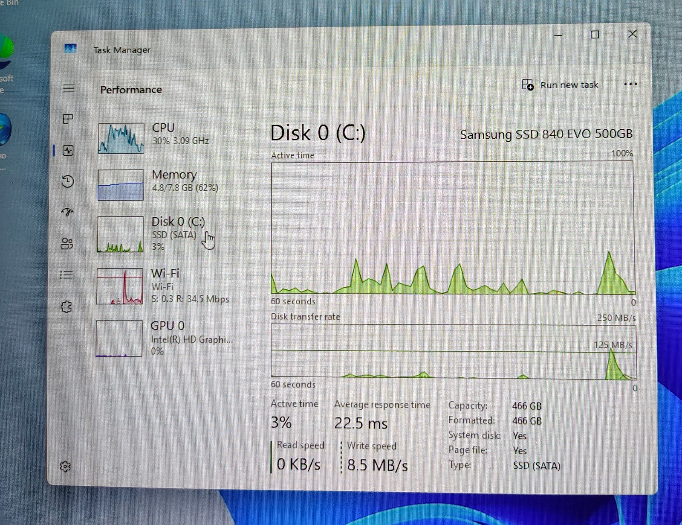Click the Disk 0 (C:) large title
Image resolution: width=682 pixels, height=525 pixels.
pyautogui.click(x=318, y=133)
